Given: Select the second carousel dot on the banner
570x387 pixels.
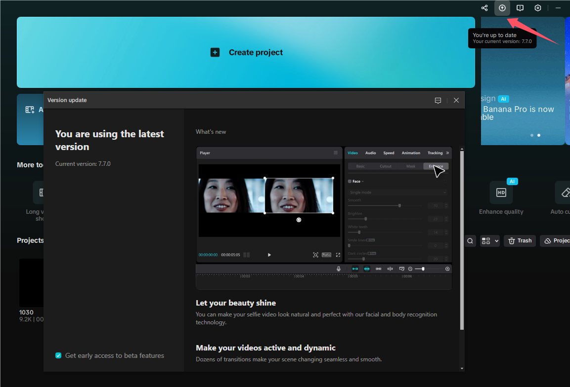Looking at the screenshot, I should click(539, 135).
